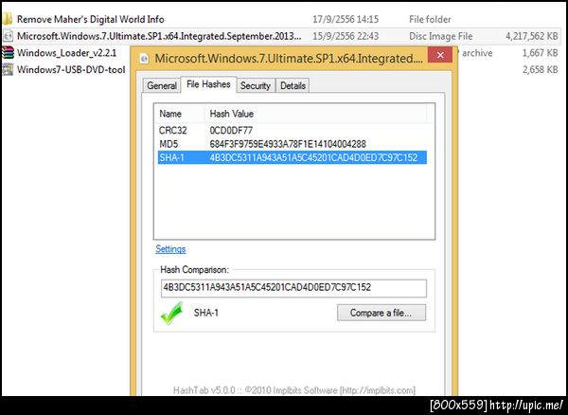The width and height of the screenshot is (568, 415).
Task: Switch to the Details tab
Action: click(x=293, y=86)
